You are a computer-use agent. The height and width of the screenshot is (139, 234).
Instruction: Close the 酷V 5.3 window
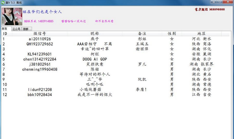228,2
